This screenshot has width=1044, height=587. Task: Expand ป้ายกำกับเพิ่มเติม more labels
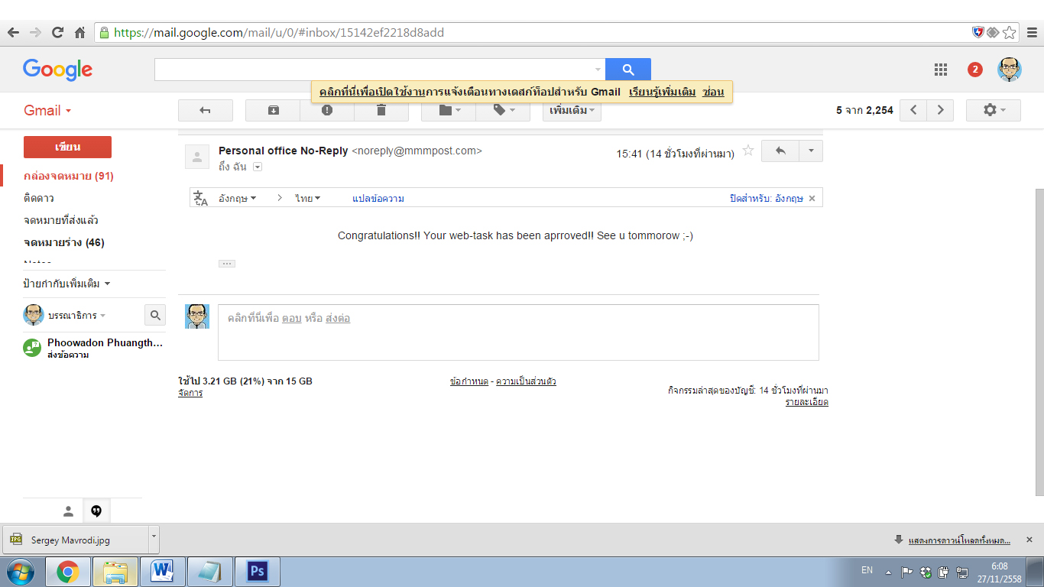coord(66,284)
